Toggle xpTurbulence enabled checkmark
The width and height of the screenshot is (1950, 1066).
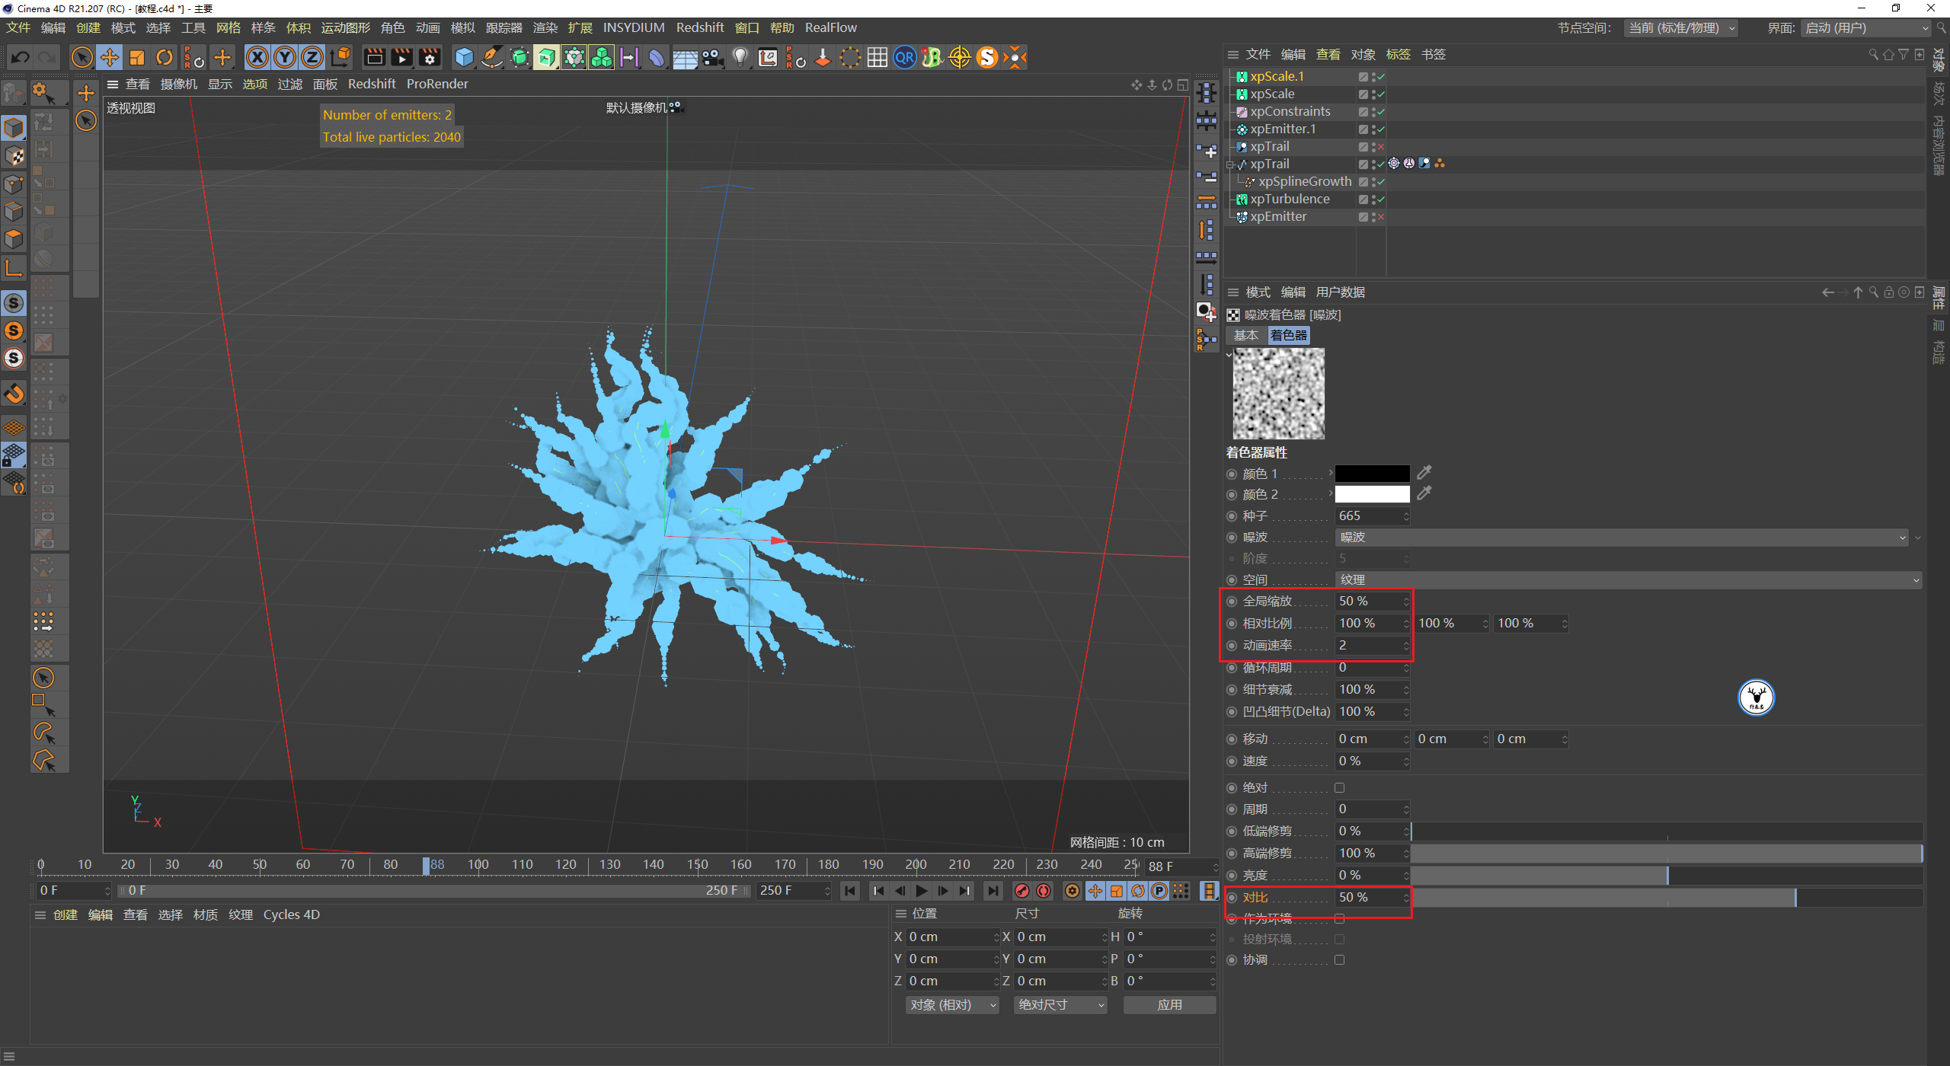click(x=1380, y=199)
